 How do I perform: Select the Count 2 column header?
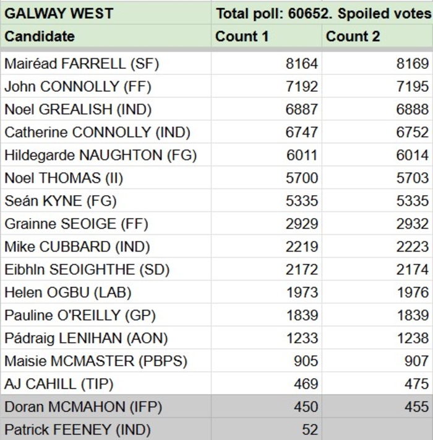[377, 36]
